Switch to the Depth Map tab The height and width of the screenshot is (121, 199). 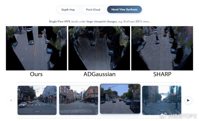pos(68,10)
